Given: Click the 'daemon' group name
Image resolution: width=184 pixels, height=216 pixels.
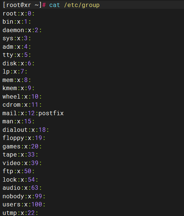Looking at the screenshot, I should [x=13, y=30].
